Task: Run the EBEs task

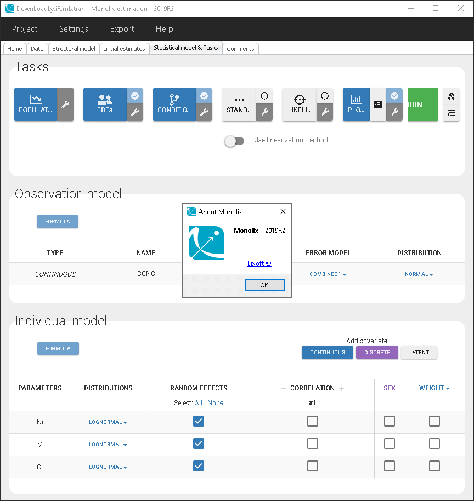Action: coord(105,105)
